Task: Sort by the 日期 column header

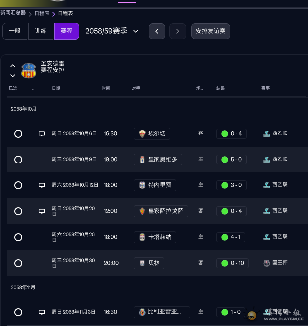Action: [x=56, y=88]
